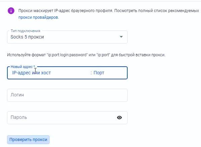Expand the Тип подключения dropdown arrow
This screenshot has width=201, height=147.
click(121, 37)
